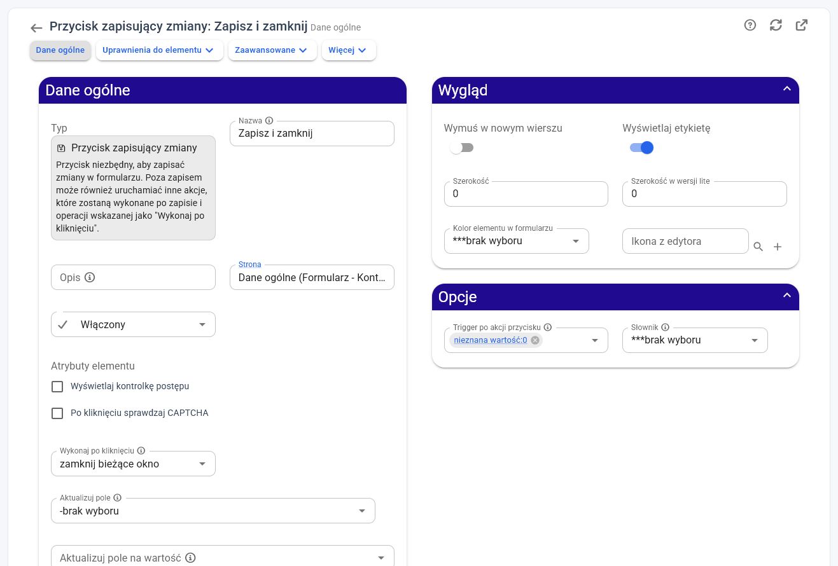This screenshot has height=566, width=838.
Task: Show info for Trigger po akcji przycisku
Action: pos(548,328)
